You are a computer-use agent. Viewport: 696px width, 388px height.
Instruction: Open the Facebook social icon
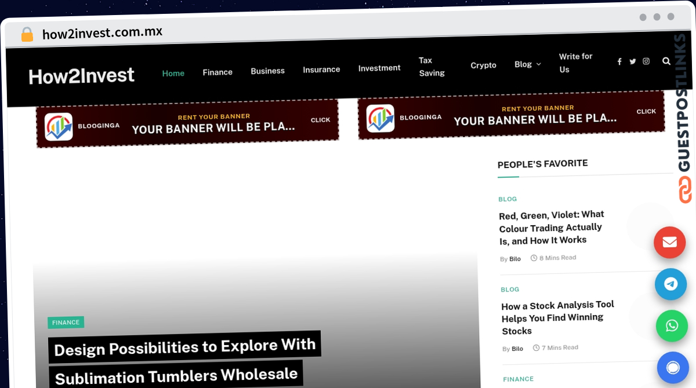619,61
